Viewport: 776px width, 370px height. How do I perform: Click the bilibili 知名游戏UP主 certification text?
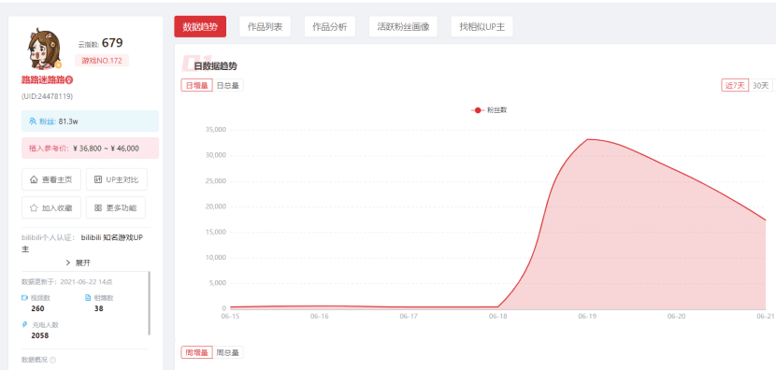coord(82,243)
